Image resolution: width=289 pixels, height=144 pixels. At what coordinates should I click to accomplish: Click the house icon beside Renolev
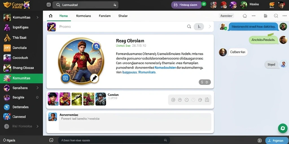245,16
